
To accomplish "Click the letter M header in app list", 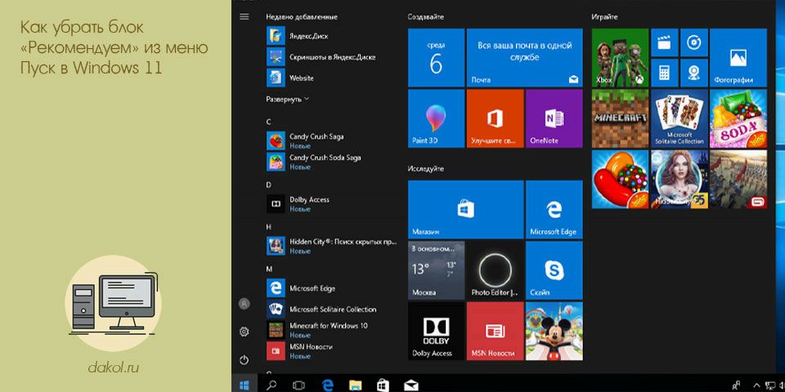I will click(x=269, y=269).
